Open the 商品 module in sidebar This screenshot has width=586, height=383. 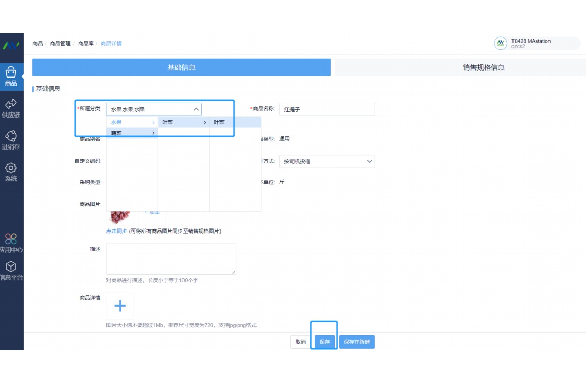coord(11,76)
